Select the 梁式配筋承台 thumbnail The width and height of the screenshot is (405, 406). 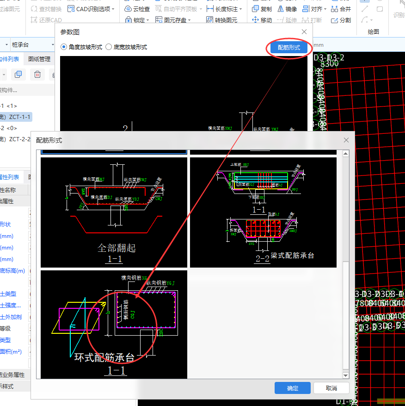(263, 212)
